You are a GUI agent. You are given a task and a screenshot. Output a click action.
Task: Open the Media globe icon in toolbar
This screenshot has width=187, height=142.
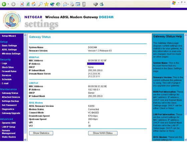tap(52, 4)
